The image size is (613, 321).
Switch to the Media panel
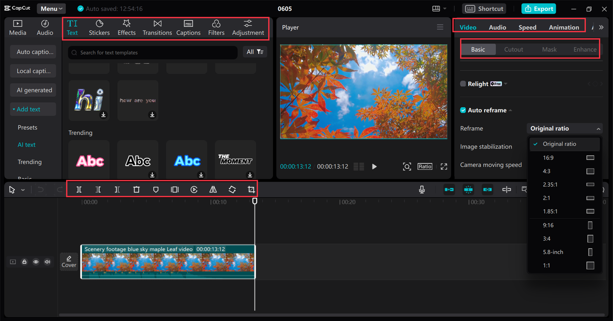(x=18, y=28)
